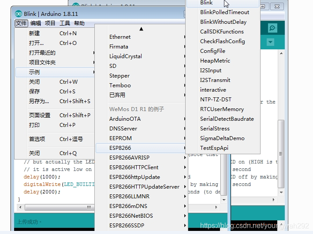Open the 项目 menu
The image size is (313, 234).
point(50,23)
